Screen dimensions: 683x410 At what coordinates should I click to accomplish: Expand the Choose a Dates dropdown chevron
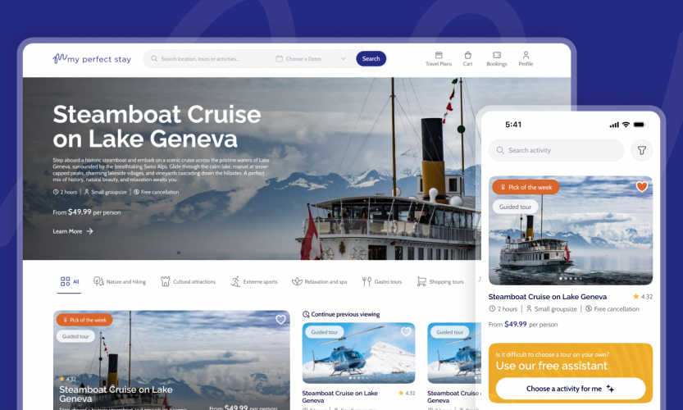click(x=344, y=59)
